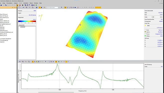Toggle the Y direction in analyzer toolbar

(66, 62)
